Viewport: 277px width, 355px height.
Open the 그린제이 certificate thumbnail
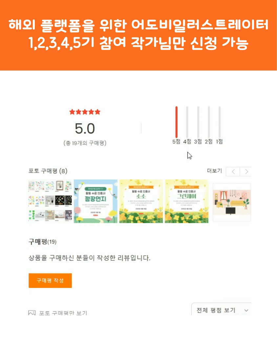pyautogui.click(x=187, y=201)
